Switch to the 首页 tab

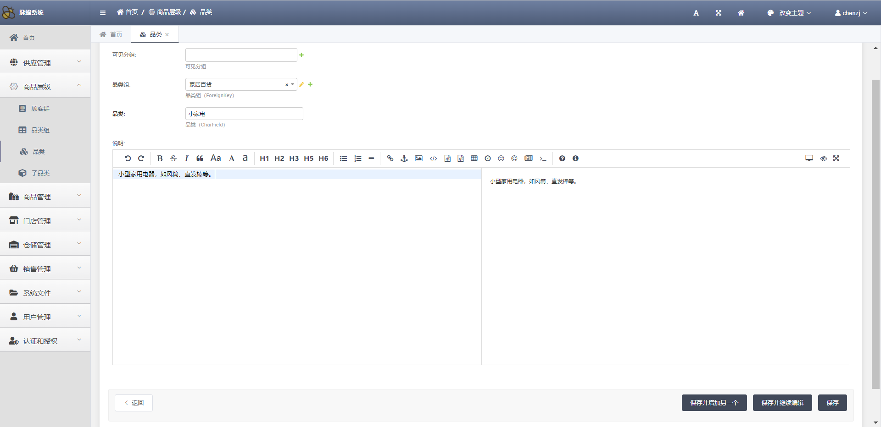[x=111, y=34]
